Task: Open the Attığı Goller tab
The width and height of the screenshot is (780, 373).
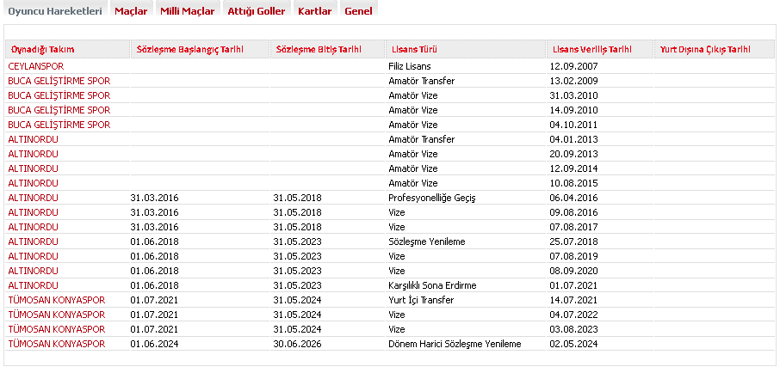Action: tap(256, 11)
